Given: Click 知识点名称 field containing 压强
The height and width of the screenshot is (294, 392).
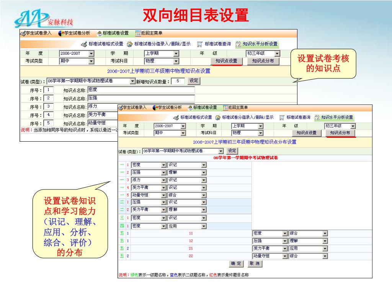Looking at the screenshot, I should [x=141, y=98].
